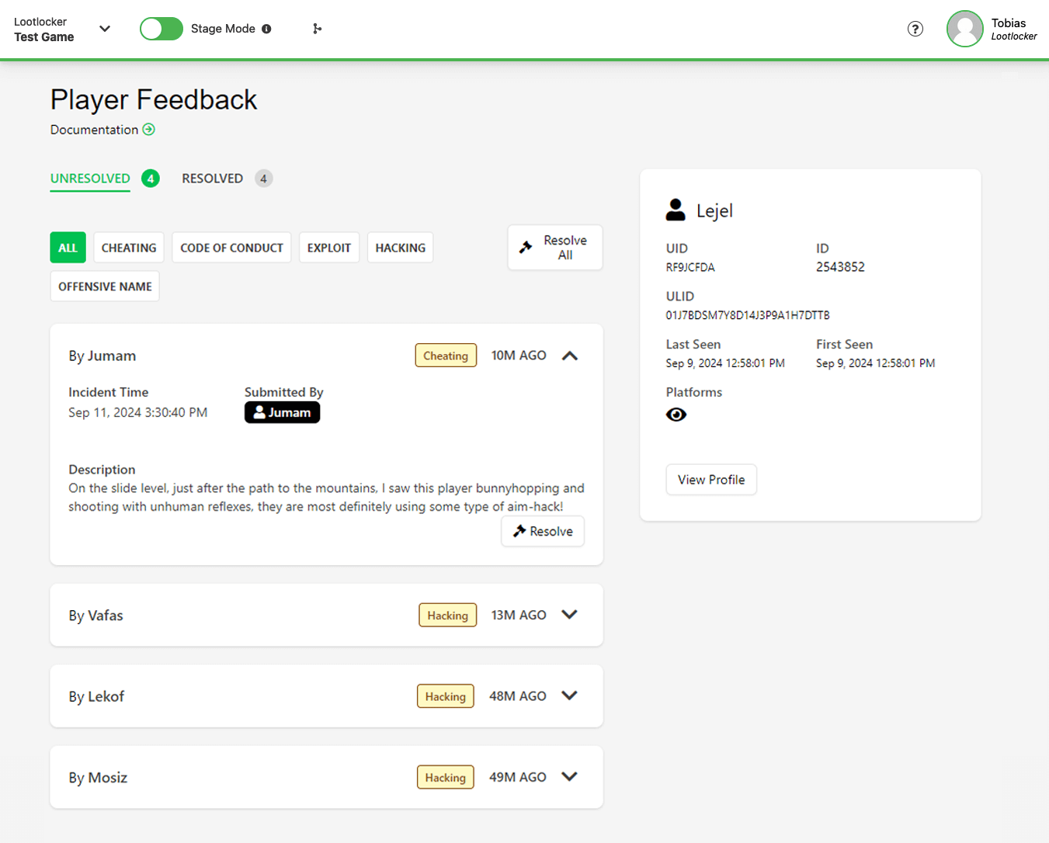Click the Lejel player profile icon
Image resolution: width=1049 pixels, height=843 pixels.
pos(676,210)
